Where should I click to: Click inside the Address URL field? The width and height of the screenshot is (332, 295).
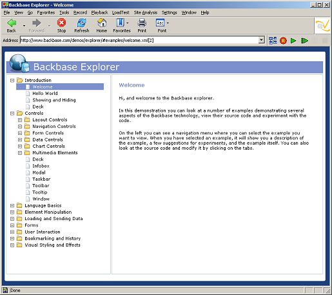(x=139, y=40)
